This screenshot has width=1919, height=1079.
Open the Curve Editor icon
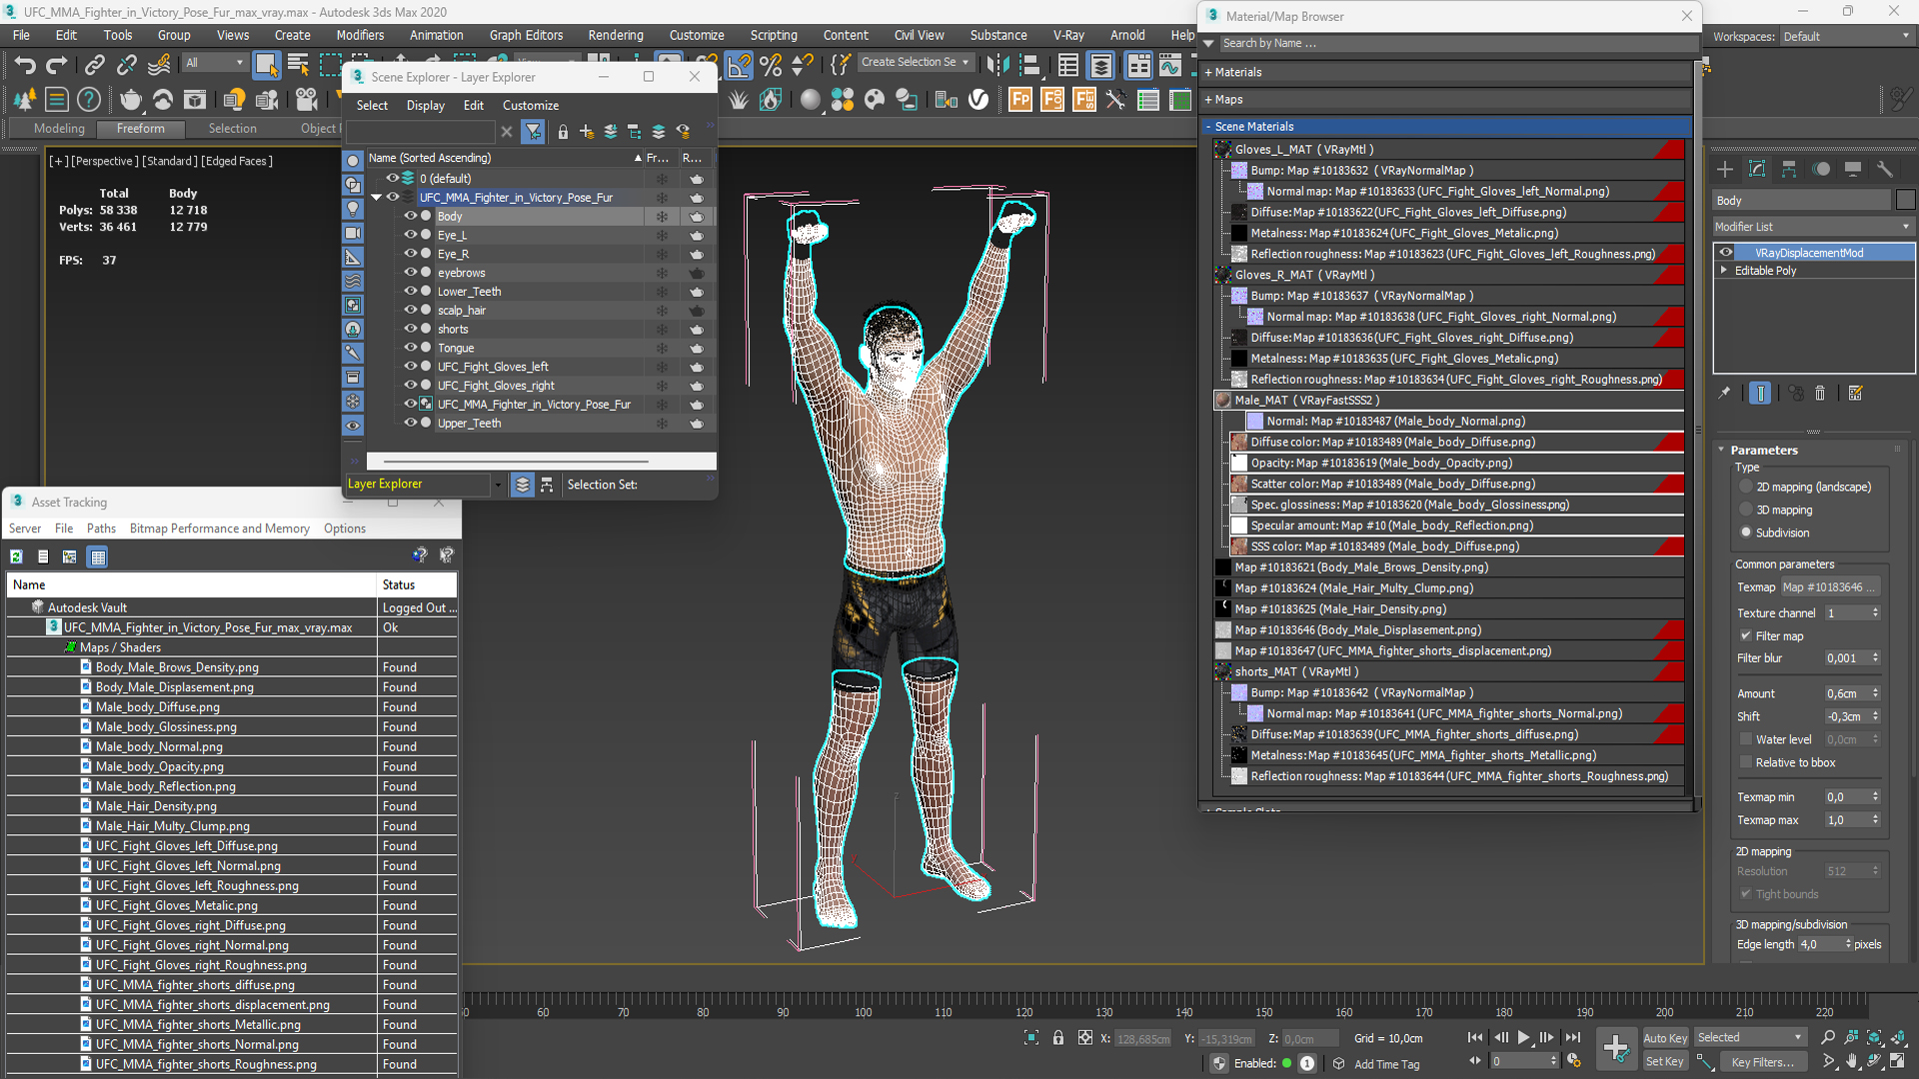[x=1170, y=65]
